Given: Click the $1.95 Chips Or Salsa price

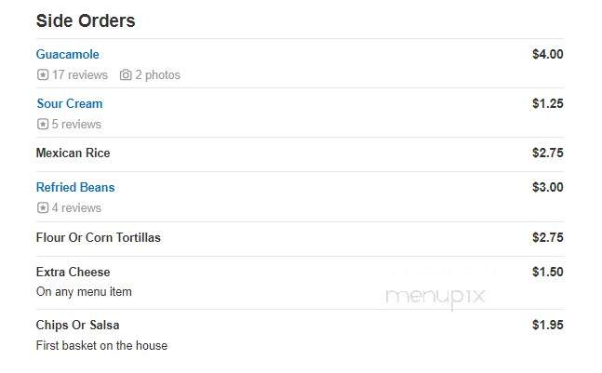Looking at the screenshot, I should [547, 325].
